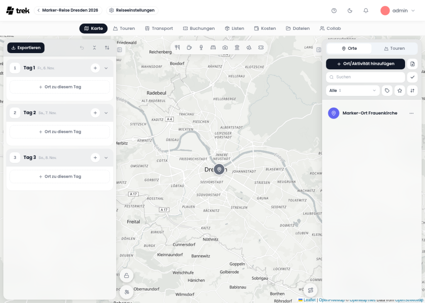Screen dimensions: 425x303
Task: Click Ort/Aktivität hinzufügen button
Action: [365, 64]
